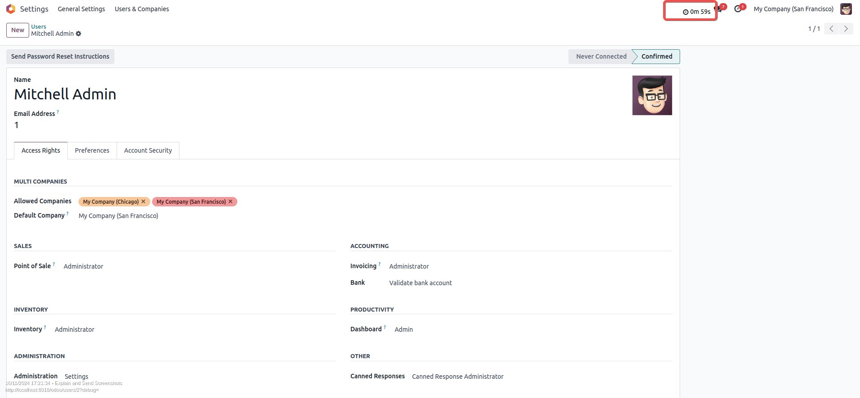
Task: Click the user avatar in top navbar
Action: coord(846,9)
